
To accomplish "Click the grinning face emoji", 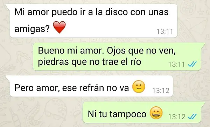I will [156, 113].
